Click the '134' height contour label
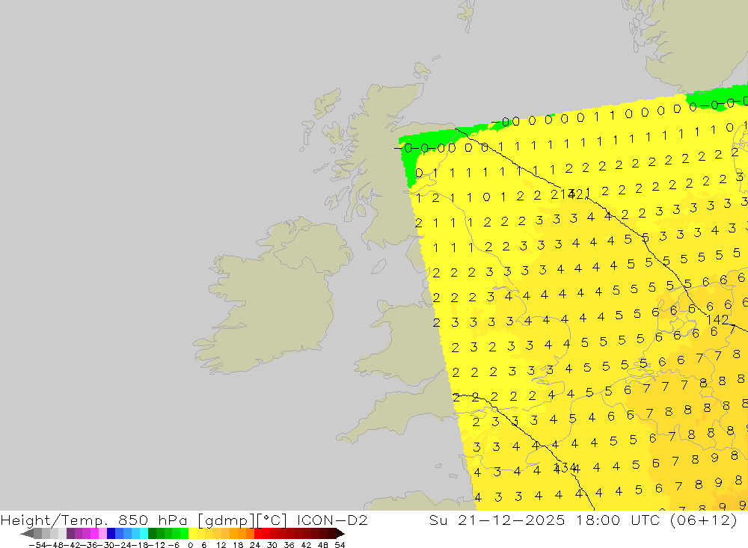Viewport: 748px width, 548px height. [x=565, y=467]
